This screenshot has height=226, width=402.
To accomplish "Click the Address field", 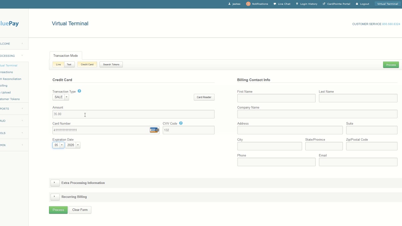I will point(290,130).
